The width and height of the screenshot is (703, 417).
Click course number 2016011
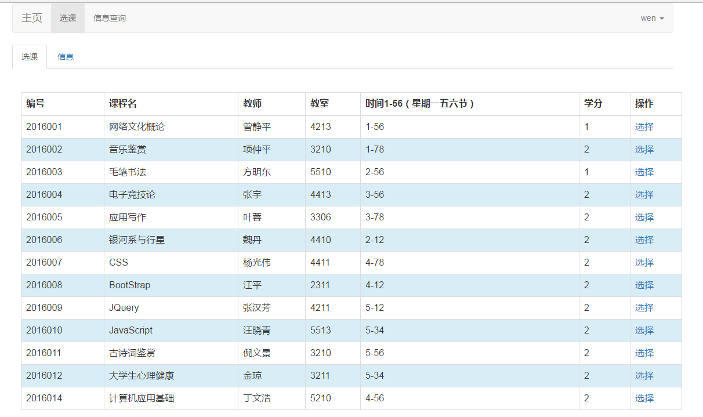click(44, 353)
